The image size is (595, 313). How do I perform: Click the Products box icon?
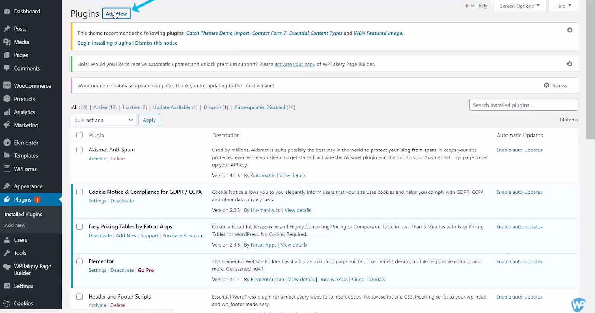point(7,99)
